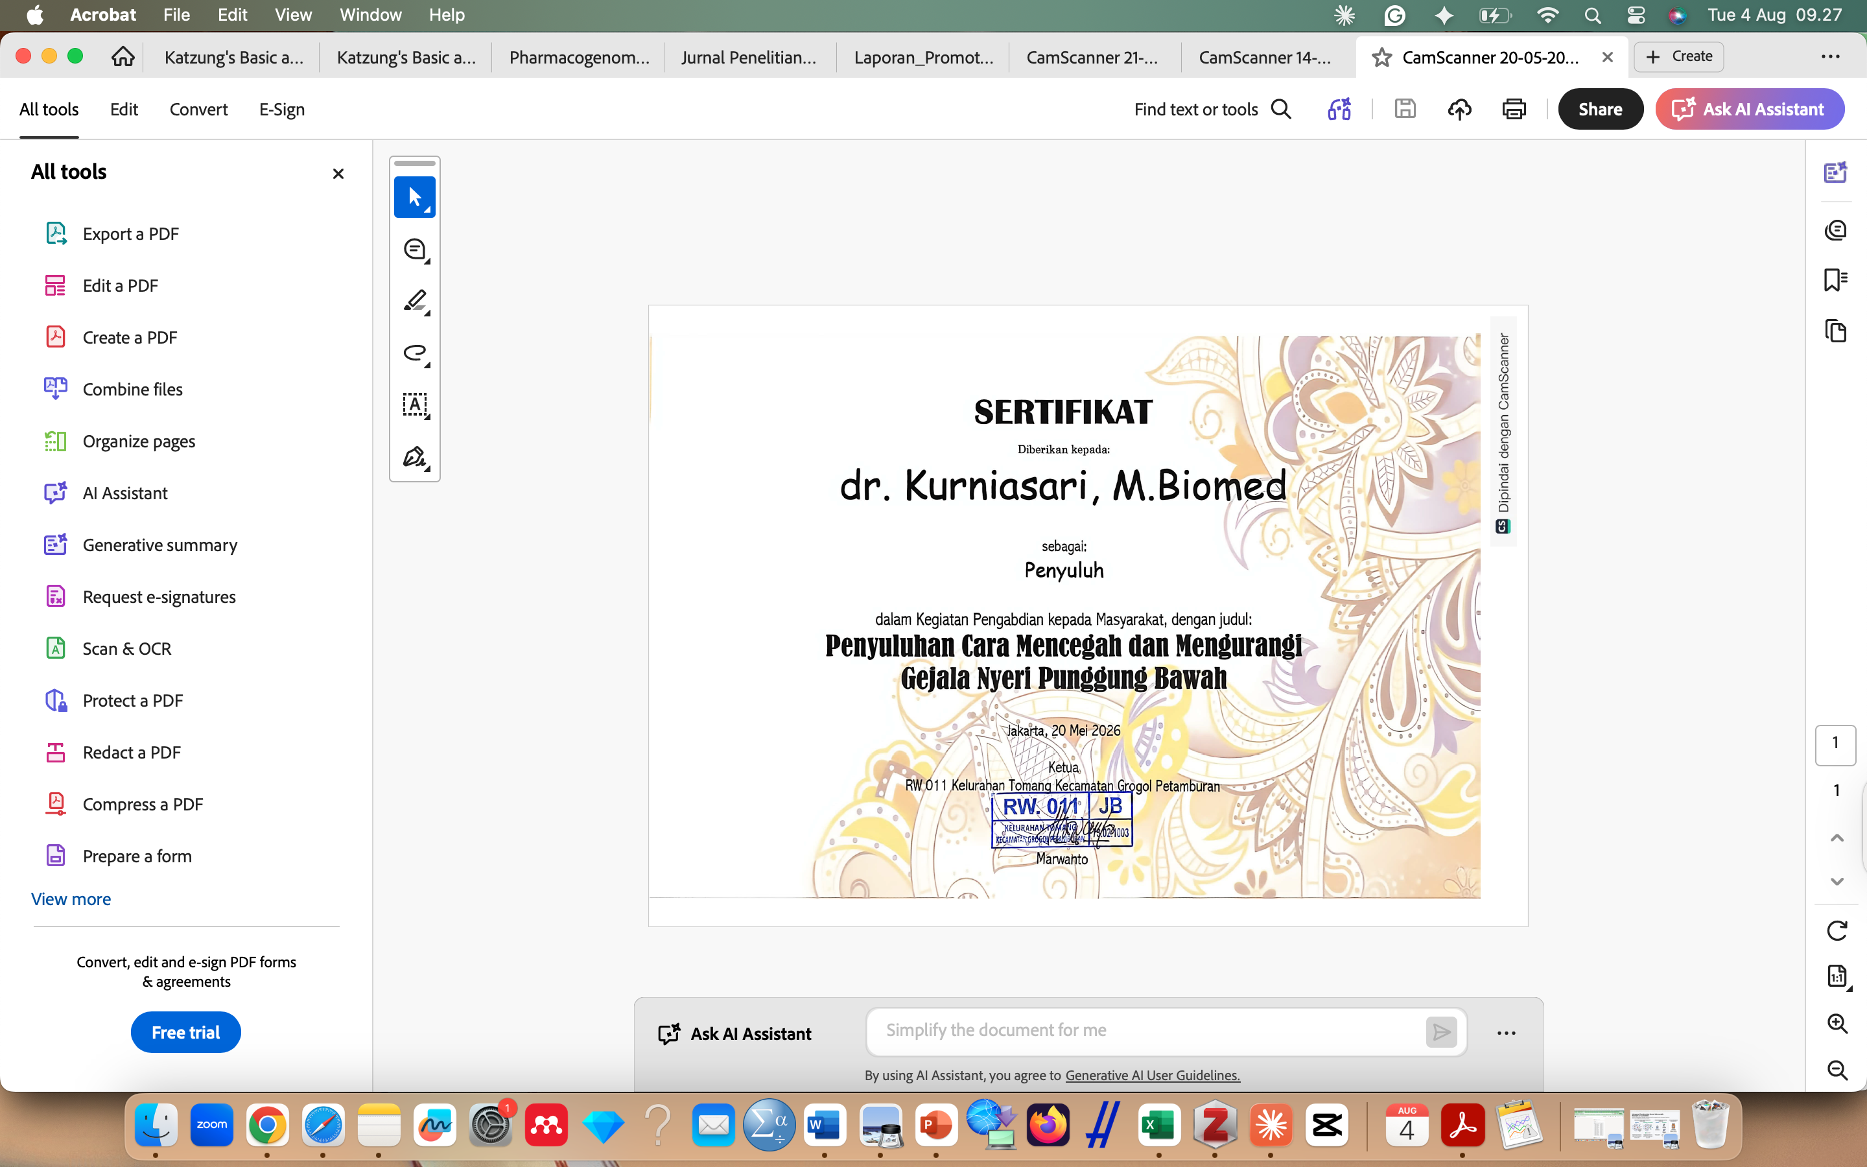Print the document with printer icon
This screenshot has height=1167, width=1867.
[x=1514, y=109]
